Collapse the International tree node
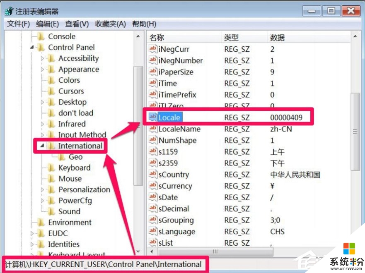This screenshot has height=273, width=365. 42,146
